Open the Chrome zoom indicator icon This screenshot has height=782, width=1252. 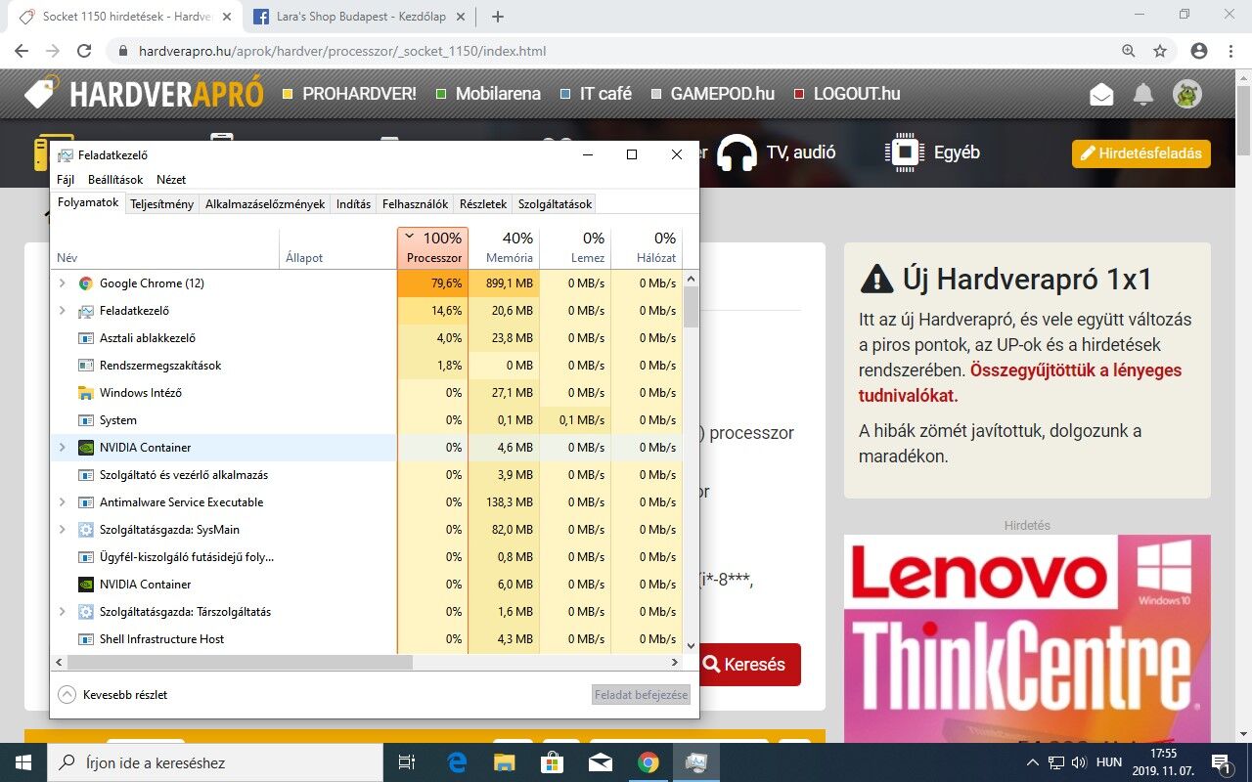[1129, 51]
